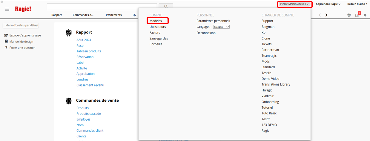
Task: Switch account to Demo Video
Action: click(x=270, y=79)
